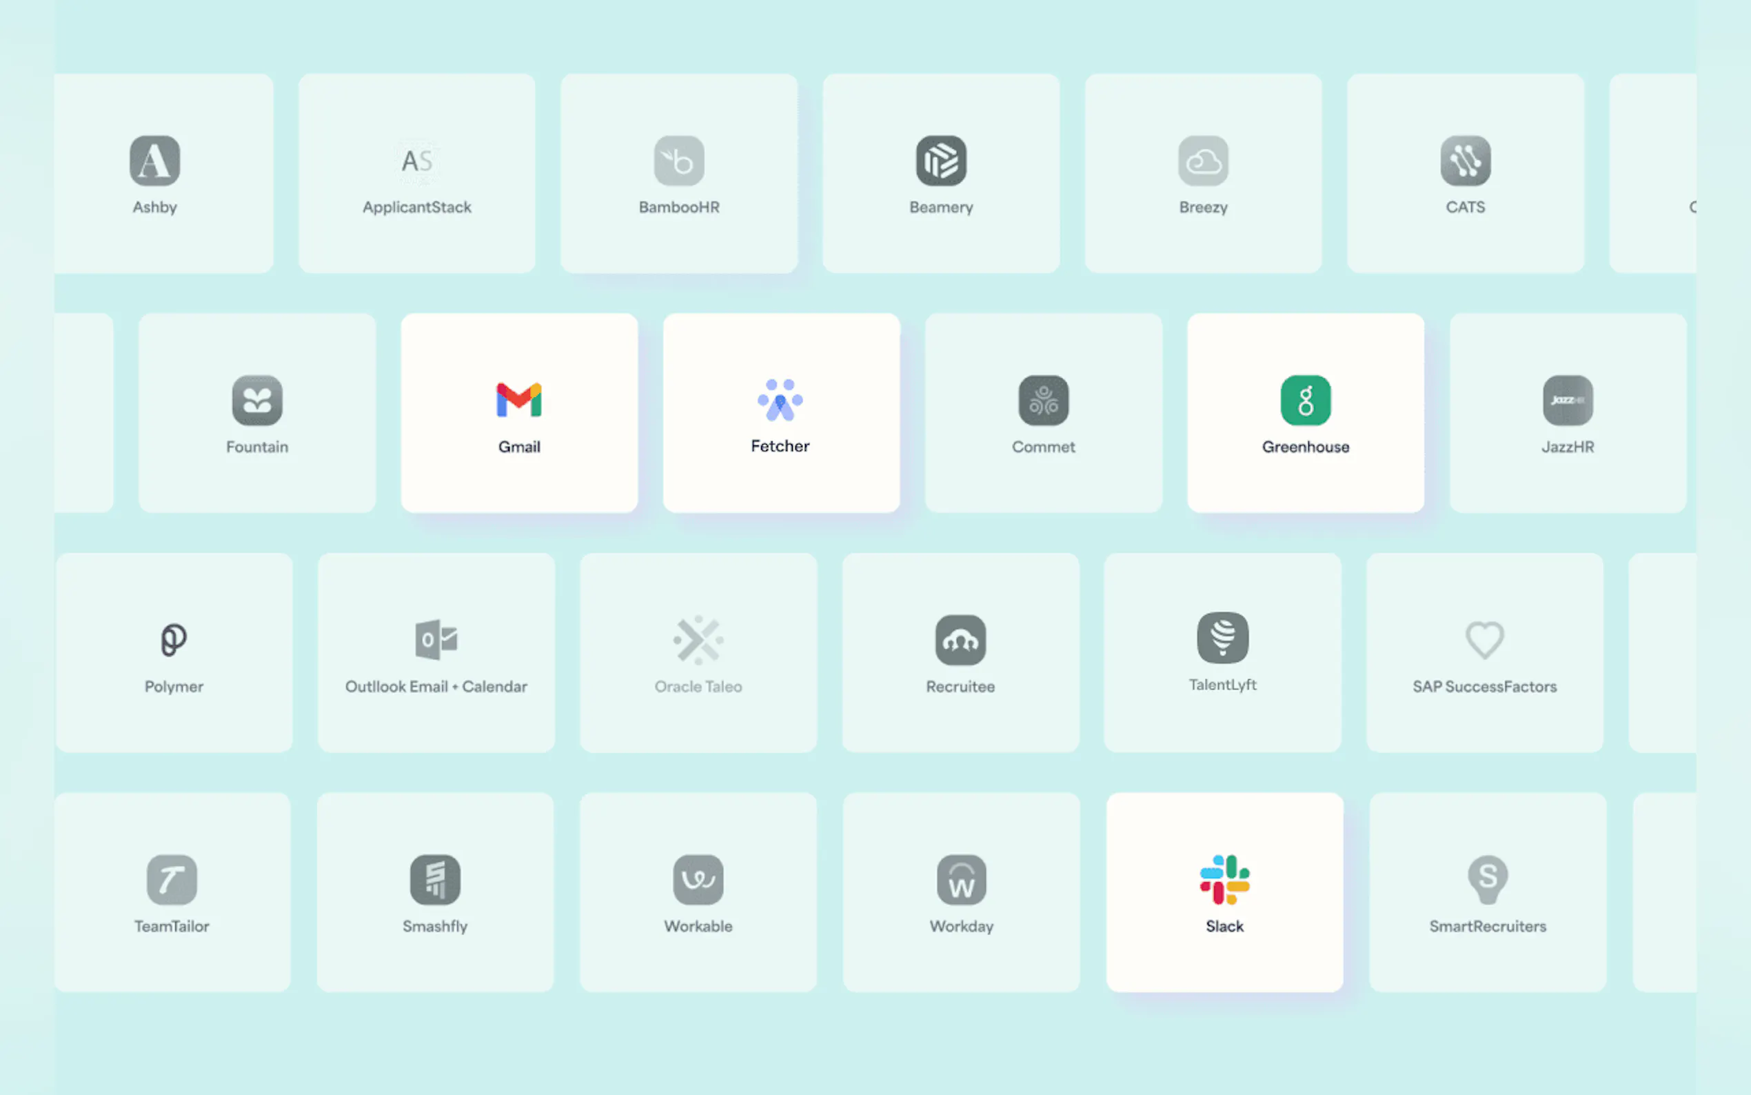Image resolution: width=1751 pixels, height=1095 pixels.
Task: Click the Fetcher label text
Action: point(780,446)
